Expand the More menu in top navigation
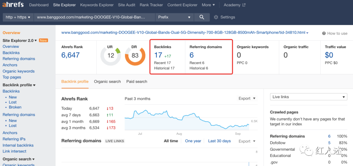Viewport: 353px width, 166px height. tap(208, 5)
